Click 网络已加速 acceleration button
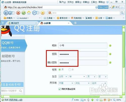The width and height of the screenshot is (126, 102). click(x=103, y=7)
